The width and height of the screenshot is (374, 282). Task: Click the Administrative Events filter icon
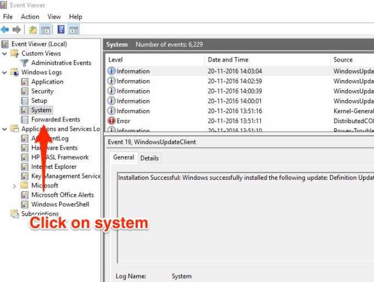click(x=24, y=63)
